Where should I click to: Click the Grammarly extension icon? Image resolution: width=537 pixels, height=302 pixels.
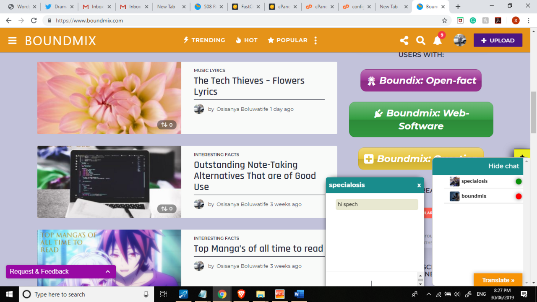click(473, 21)
